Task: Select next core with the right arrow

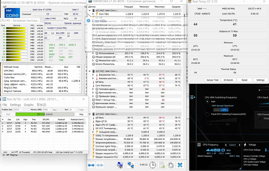Action: tap(240, 145)
